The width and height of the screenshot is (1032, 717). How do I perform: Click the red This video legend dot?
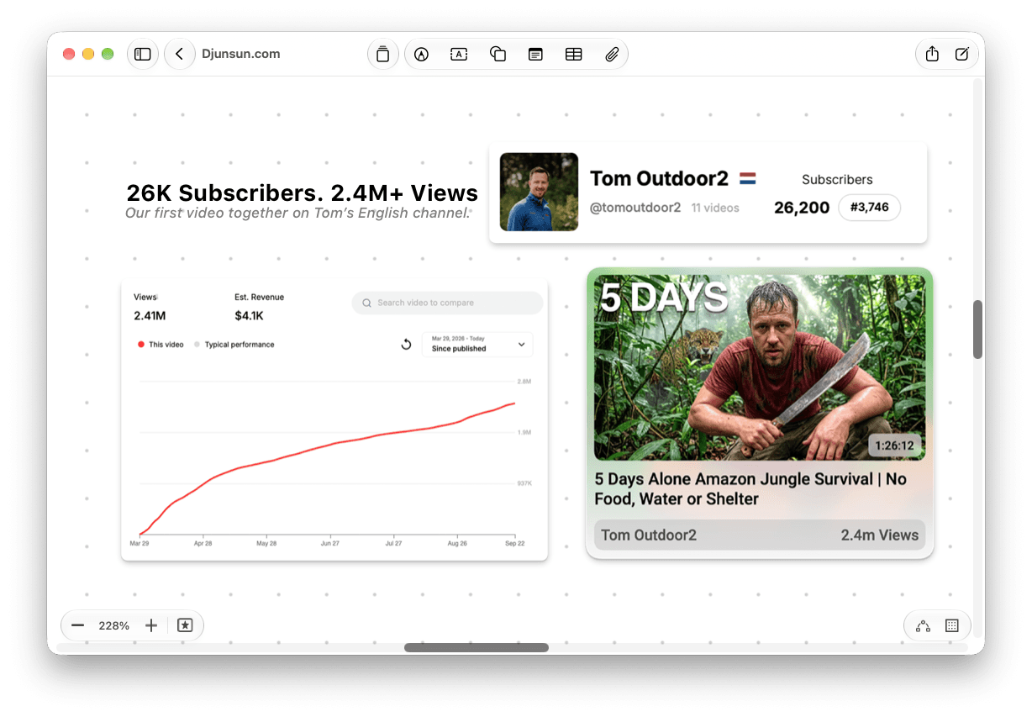(140, 345)
